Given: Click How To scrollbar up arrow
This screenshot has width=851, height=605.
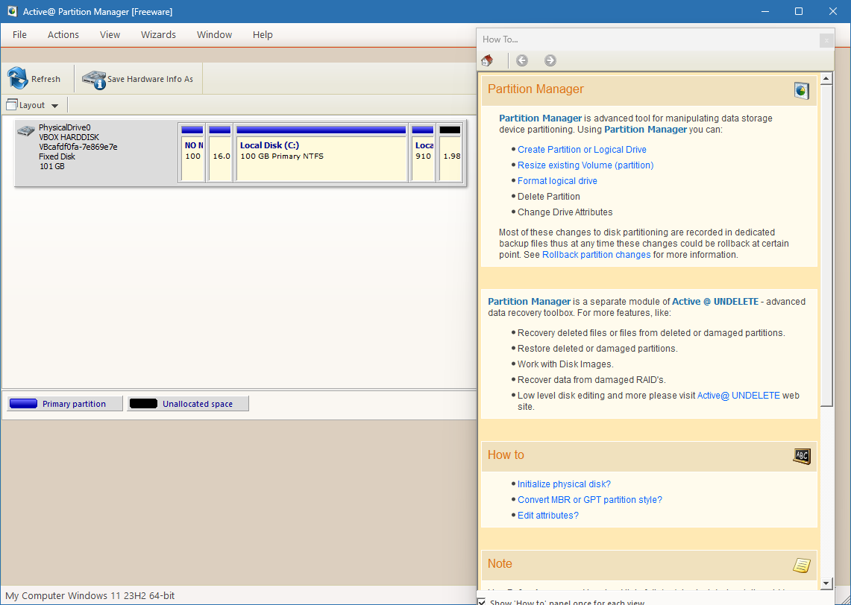Looking at the screenshot, I should [x=826, y=79].
